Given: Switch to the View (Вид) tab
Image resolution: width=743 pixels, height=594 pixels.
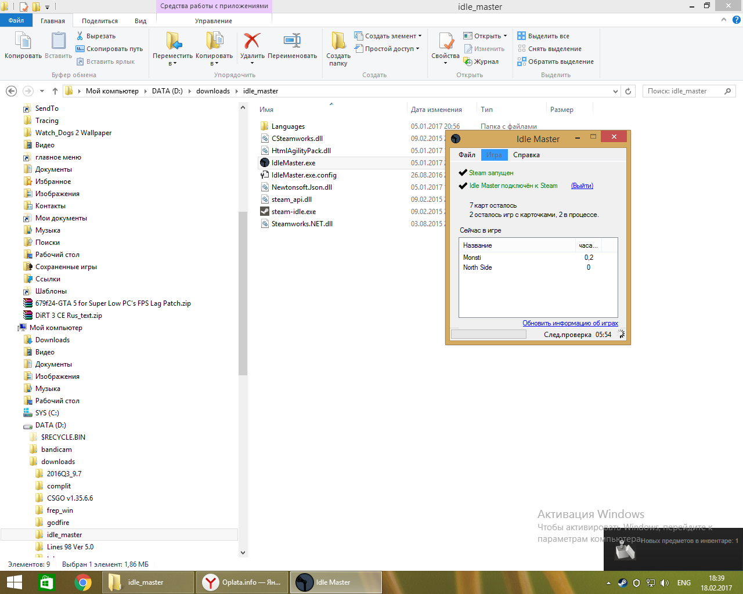Looking at the screenshot, I should (140, 21).
